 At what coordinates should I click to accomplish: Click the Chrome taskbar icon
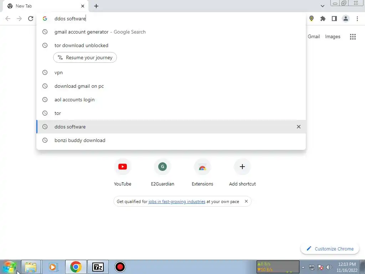tap(76, 267)
